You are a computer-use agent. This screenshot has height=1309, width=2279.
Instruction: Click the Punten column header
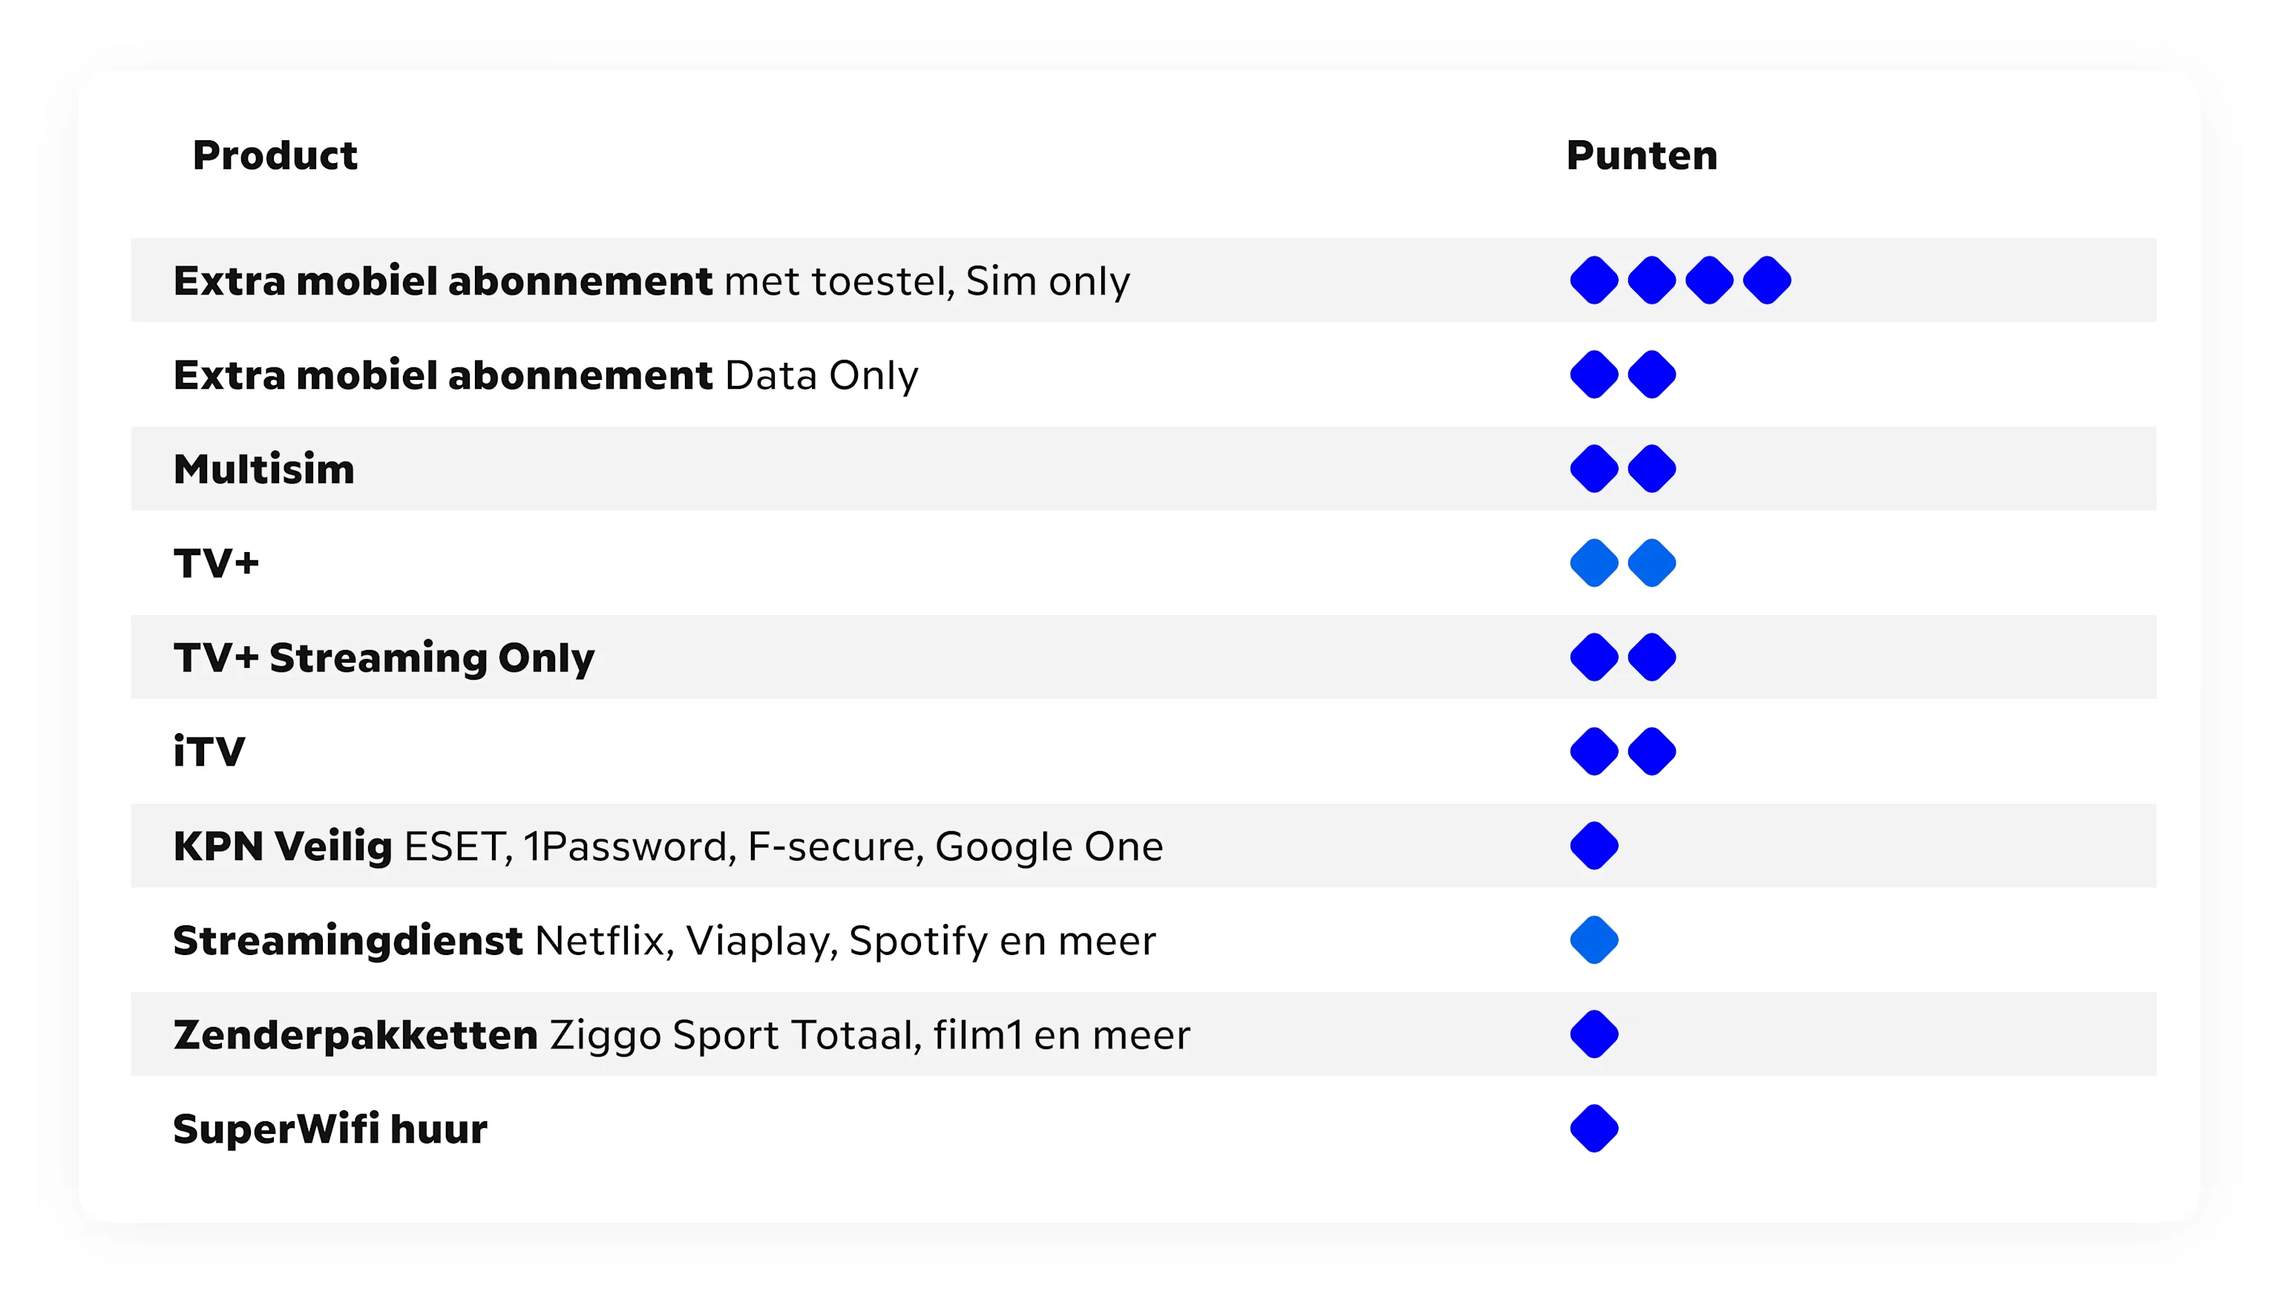tap(1641, 156)
